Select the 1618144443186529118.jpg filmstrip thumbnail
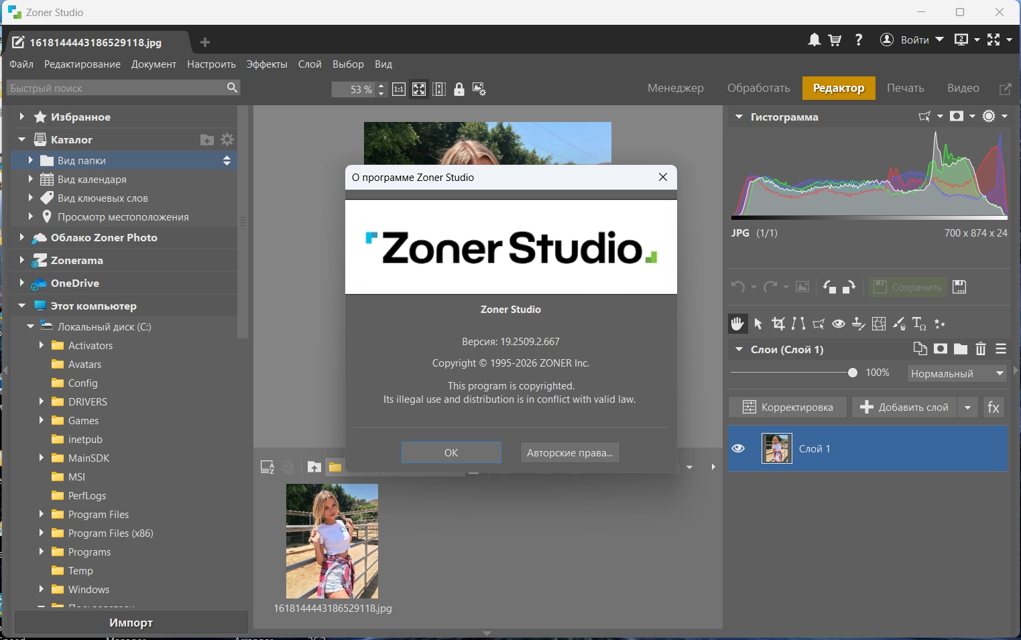Viewport: 1021px width, 640px height. (x=332, y=541)
